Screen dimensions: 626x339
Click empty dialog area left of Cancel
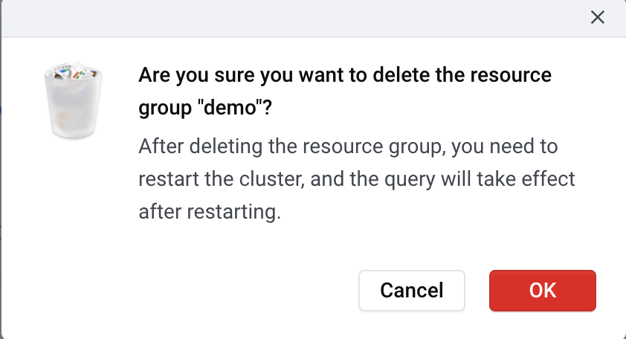point(199,290)
